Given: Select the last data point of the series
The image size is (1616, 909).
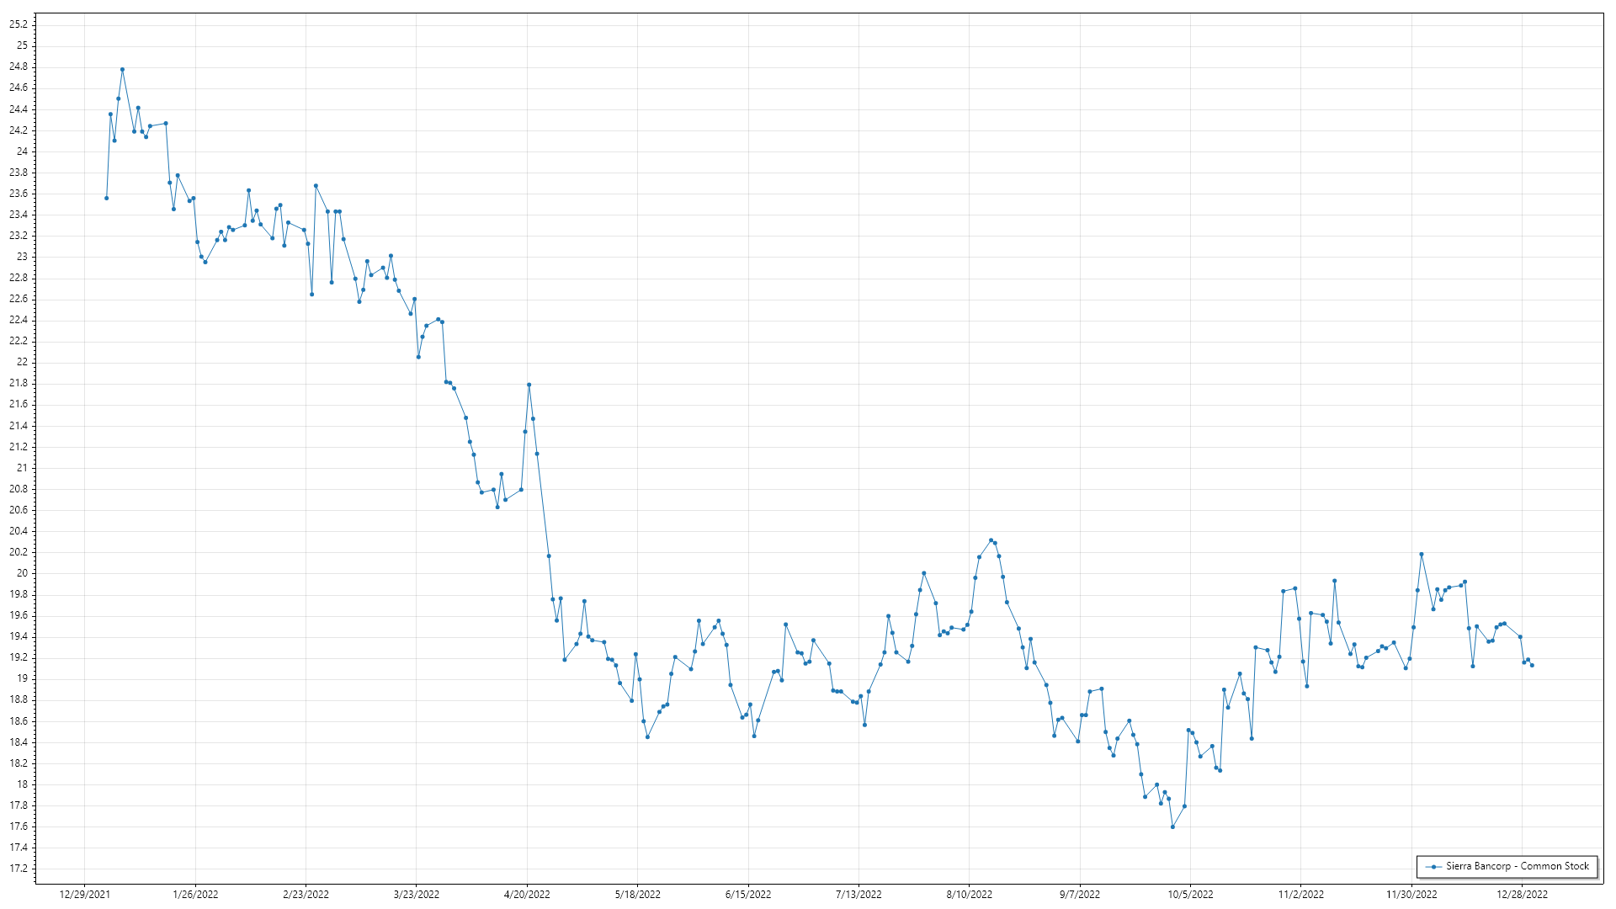Looking at the screenshot, I should [x=1532, y=665].
